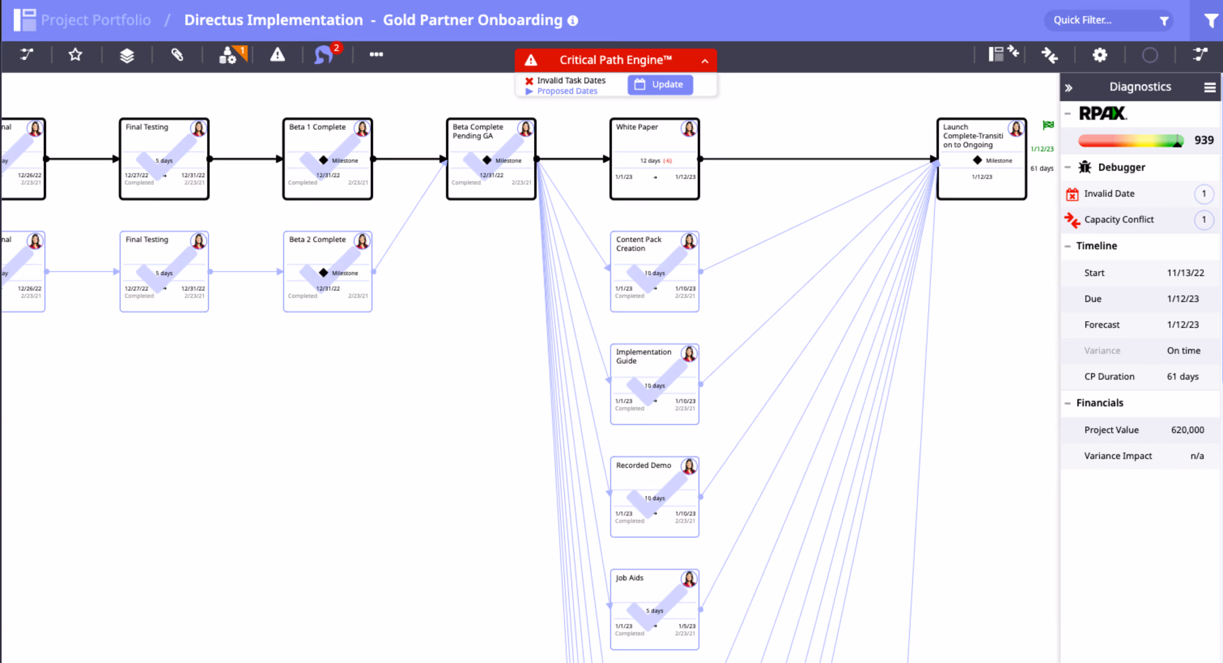The height and width of the screenshot is (663, 1223).
Task: Click the Start 11/13/22 value
Action: click(x=1185, y=273)
